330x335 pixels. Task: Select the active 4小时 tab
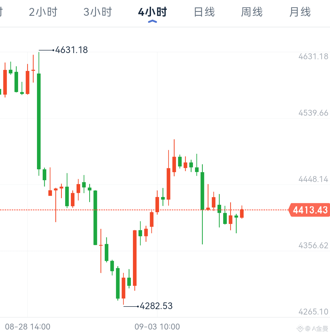153,12
